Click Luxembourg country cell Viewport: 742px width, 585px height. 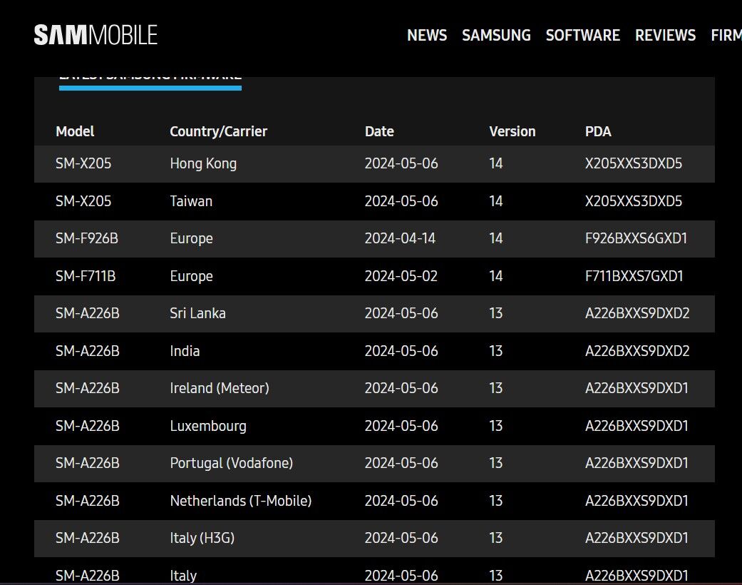[x=207, y=427]
